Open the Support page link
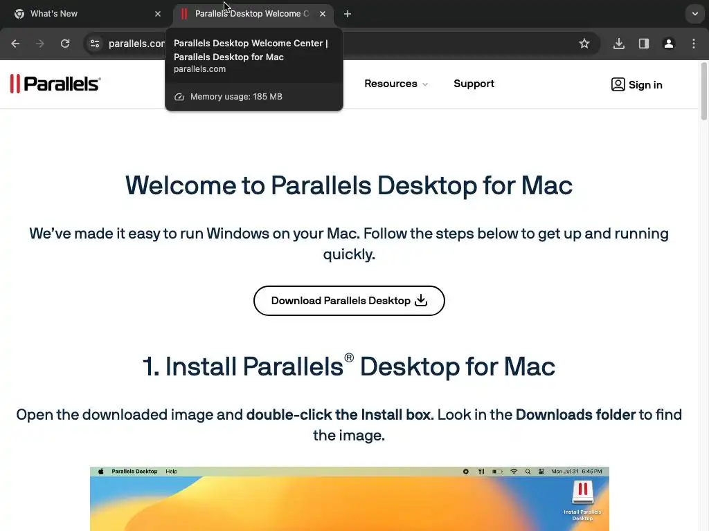This screenshot has height=531, width=709. pyautogui.click(x=474, y=84)
